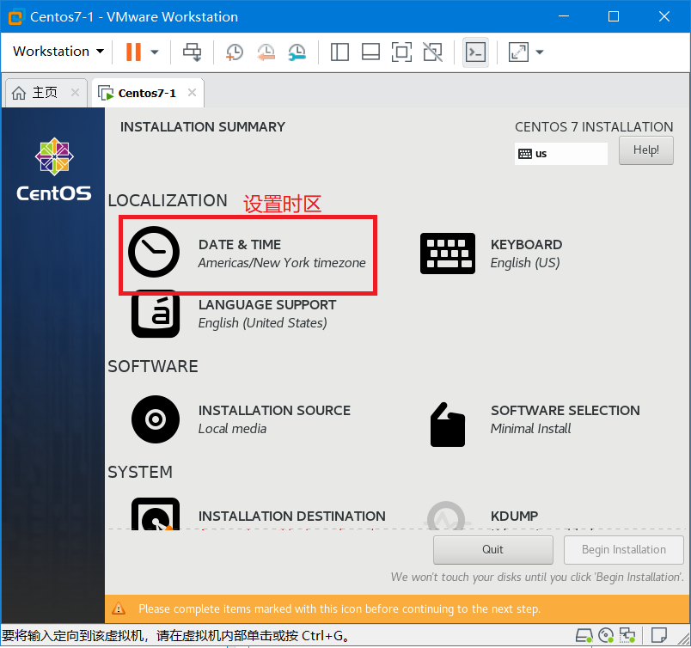Send Ctrl+Alt+Del to the guest
Viewport: 691px width, 648px height.
pyautogui.click(x=192, y=52)
